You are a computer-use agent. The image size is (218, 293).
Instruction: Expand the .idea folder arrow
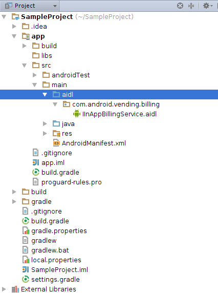pos(14,26)
